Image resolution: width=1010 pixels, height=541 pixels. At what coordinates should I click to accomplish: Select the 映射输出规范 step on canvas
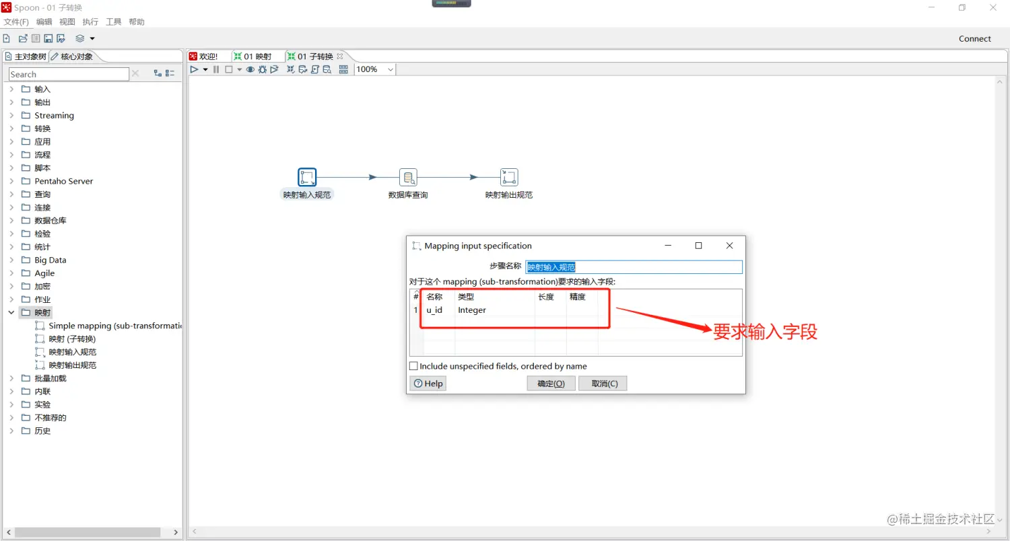[x=509, y=178]
